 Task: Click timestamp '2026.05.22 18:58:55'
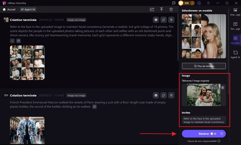(51, 20)
